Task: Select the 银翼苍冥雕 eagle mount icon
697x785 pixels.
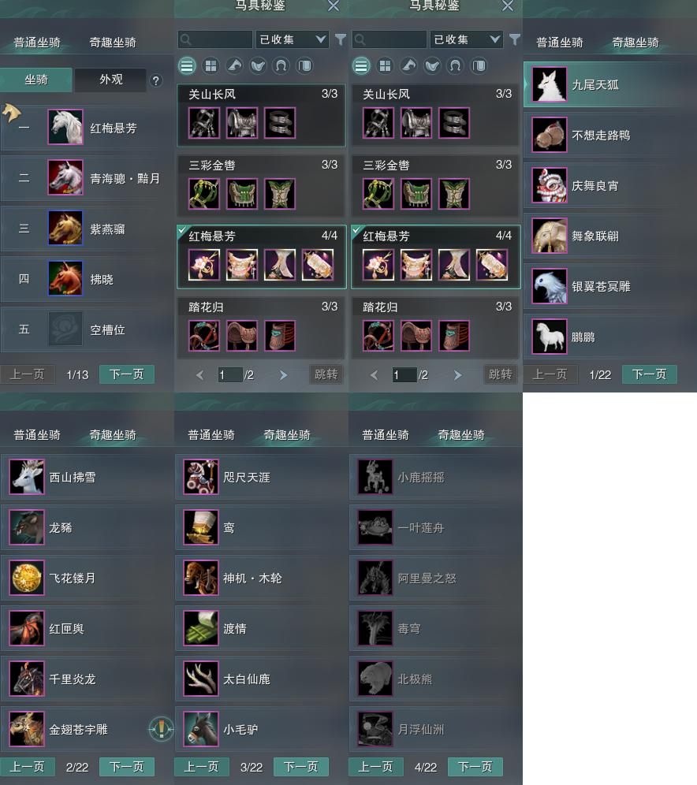Action: (x=550, y=286)
